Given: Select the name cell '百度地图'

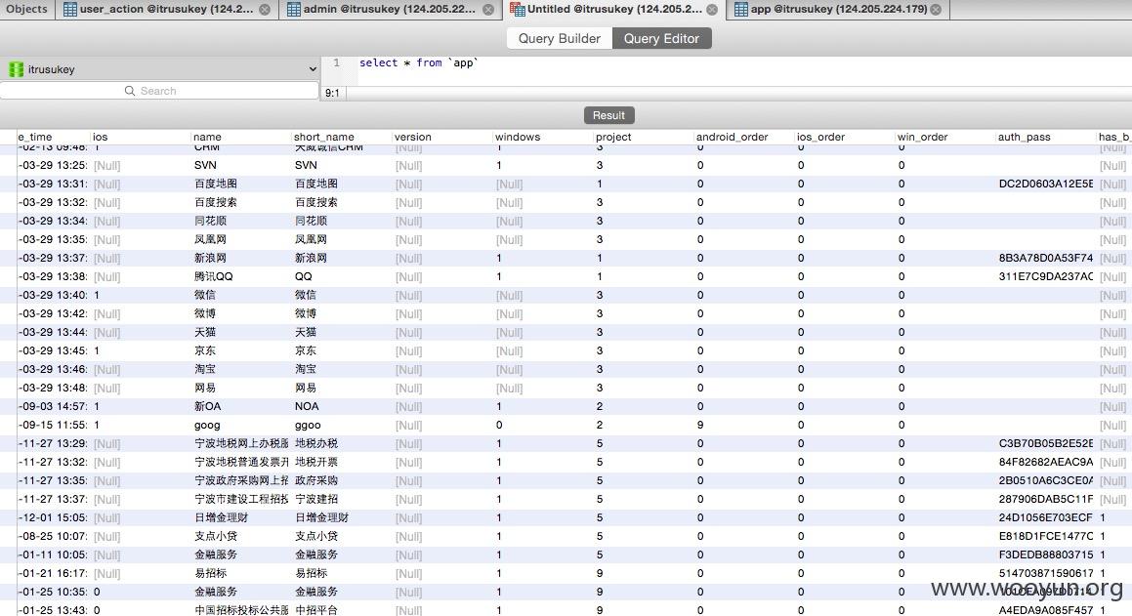Looking at the screenshot, I should click(215, 184).
